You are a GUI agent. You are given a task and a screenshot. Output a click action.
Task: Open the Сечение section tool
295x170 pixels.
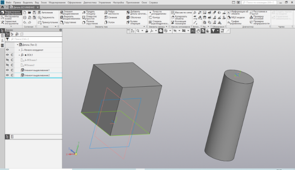[111, 17]
